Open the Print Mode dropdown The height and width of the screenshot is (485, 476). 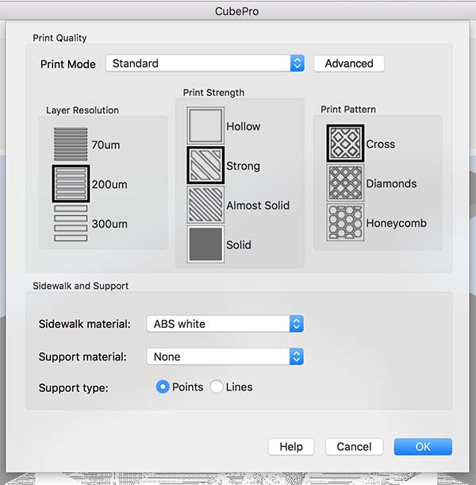[205, 64]
